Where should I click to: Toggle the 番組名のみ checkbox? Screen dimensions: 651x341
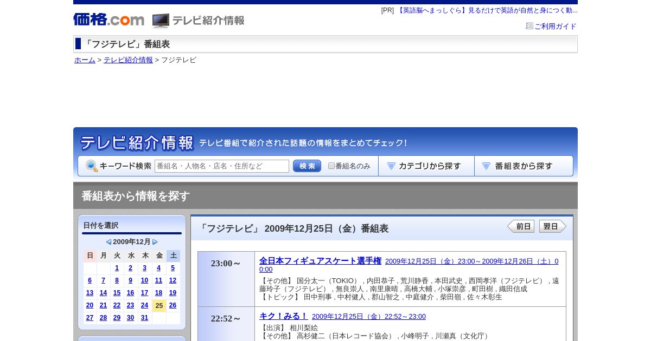pos(331,166)
